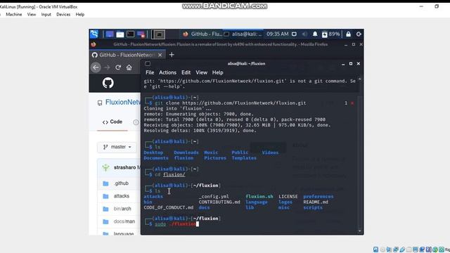Click the underlined fluxion/ path in terminal
The image size is (450, 253).
[x=174, y=174]
